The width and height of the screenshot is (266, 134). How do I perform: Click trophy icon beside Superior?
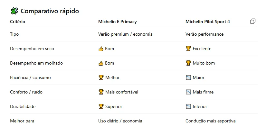point(101,107)
